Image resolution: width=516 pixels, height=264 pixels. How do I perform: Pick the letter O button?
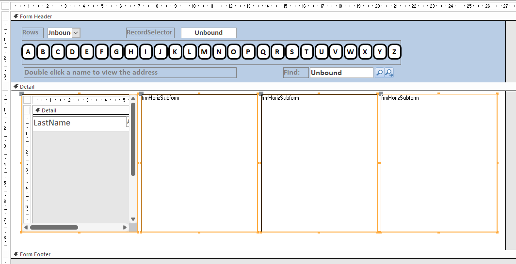pyautogui.click(x=234, y=52)
